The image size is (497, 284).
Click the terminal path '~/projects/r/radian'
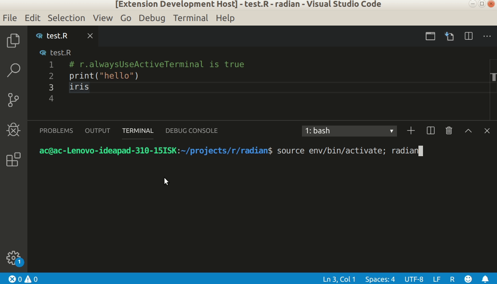[x=224, y=151]
